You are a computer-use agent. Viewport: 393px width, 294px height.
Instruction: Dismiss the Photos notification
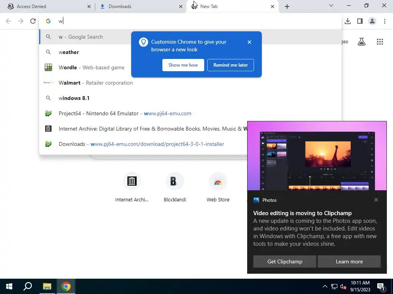[x=376, y=200]
